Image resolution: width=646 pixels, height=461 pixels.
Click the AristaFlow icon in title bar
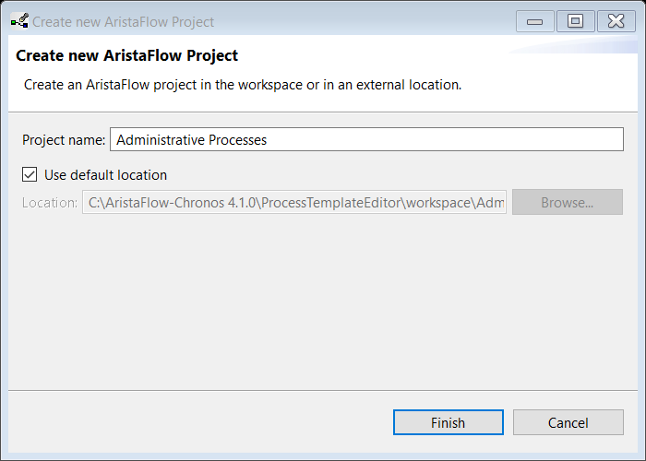click(x=19, y=21)
